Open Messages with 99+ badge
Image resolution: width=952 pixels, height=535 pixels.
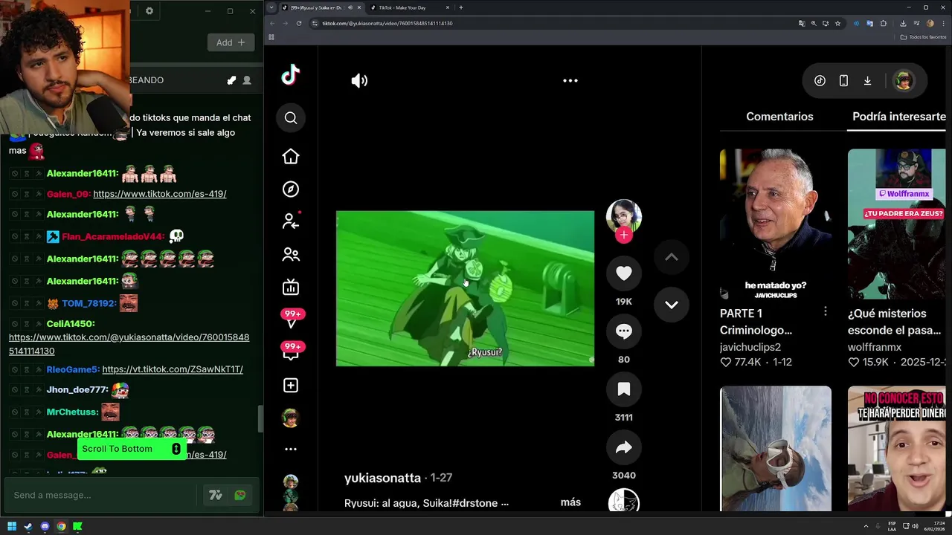click(292, 318)
